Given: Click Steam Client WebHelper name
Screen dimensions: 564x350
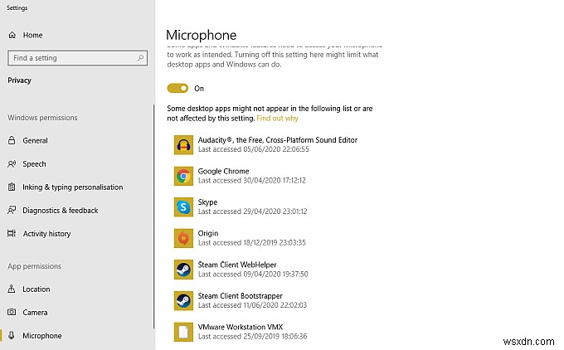Looking at the screenshot, I should pos(237,265).
